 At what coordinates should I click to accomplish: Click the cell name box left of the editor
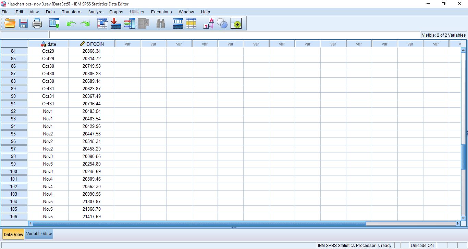tap(25, 35)
